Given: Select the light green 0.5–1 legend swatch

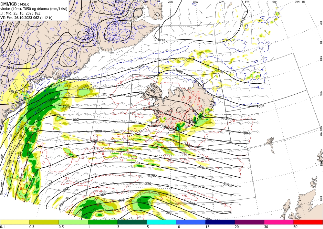Looking at the screenshot, I should [73, 222].
